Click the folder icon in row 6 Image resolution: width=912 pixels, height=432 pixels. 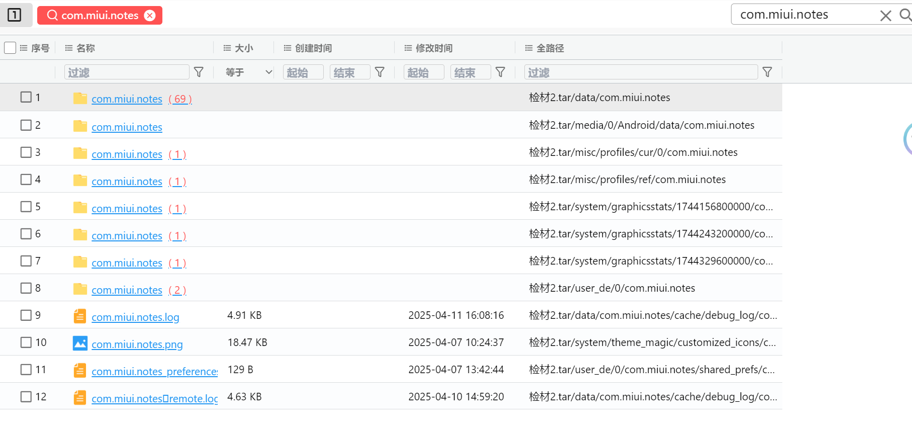pyautogui.click(x=80, y=234)
